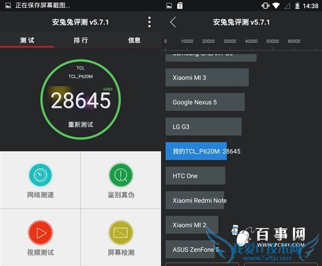
Task: Tap the back arrow in ranking screen
Action: point(173,22)
